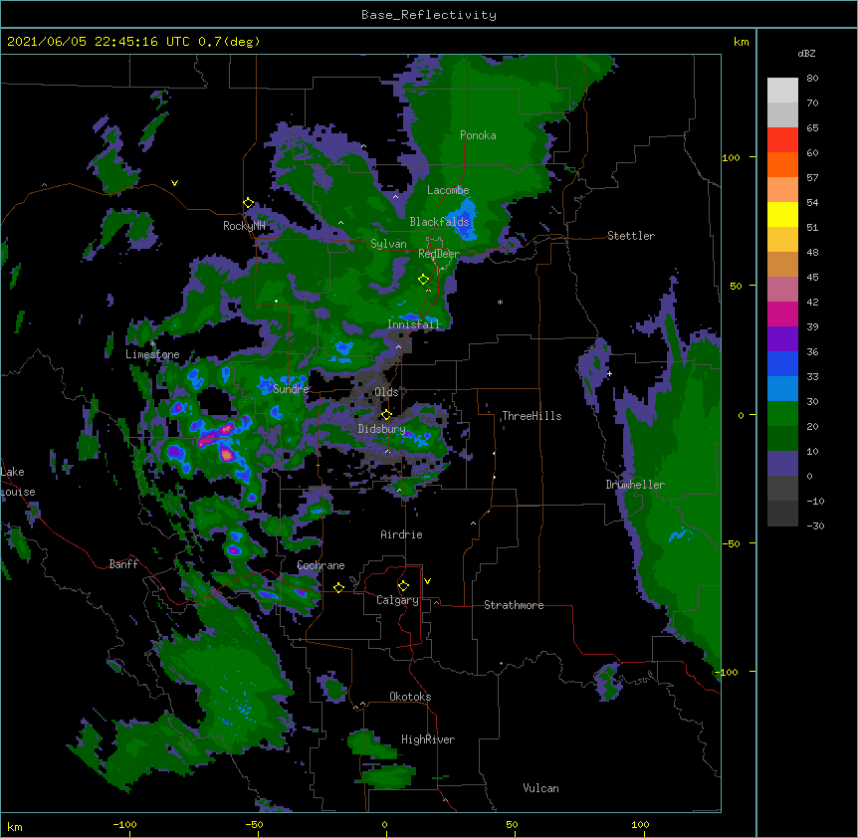The width and height of the screenshot is (858, 838).
Task: Select the yellow diamond marker at Olds
Action: pyautogui.click(x=386, y=414)
